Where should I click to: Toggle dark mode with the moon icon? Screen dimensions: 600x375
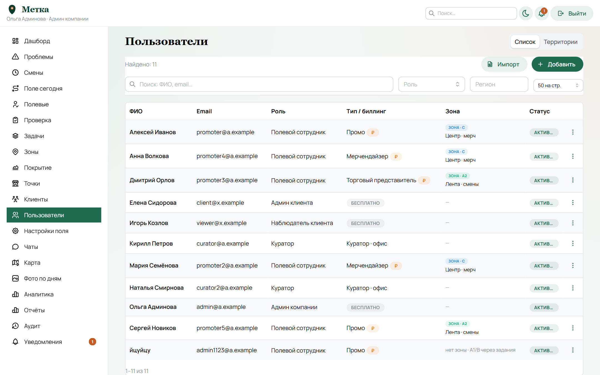click(526, 13)
